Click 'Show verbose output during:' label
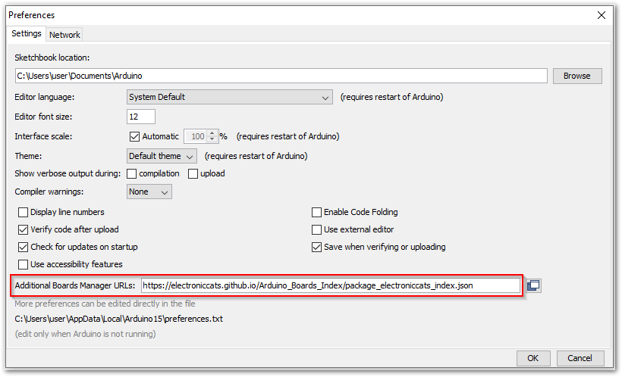The image size is (622, 377). 68,174
